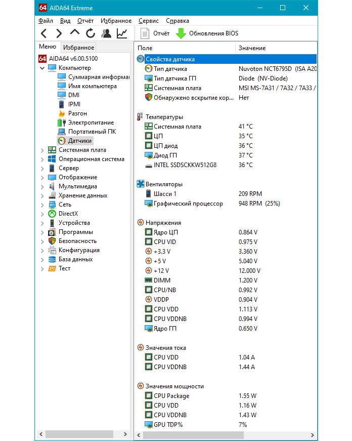Click the Тип датчика row
Viewport: 352px width, 441px height.
pyautogui.click(x=227, y=69)
